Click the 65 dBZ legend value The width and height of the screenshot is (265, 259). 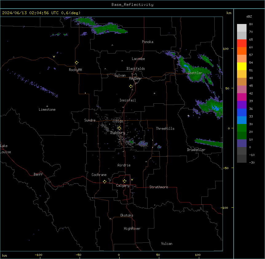tap(251, 39)
